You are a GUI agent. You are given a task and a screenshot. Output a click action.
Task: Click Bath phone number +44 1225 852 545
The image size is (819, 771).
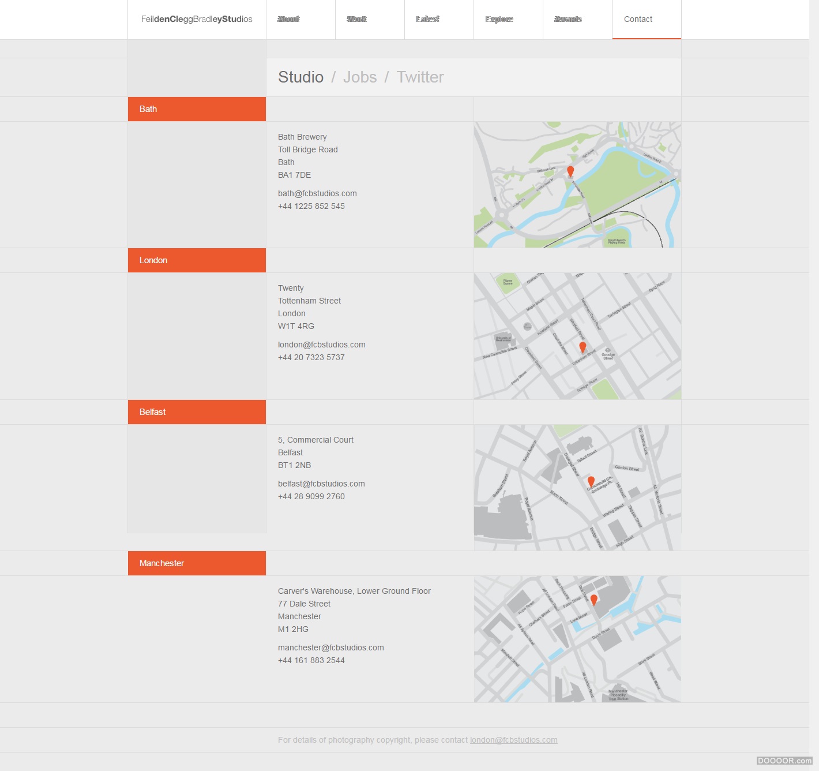click(311, 206)
